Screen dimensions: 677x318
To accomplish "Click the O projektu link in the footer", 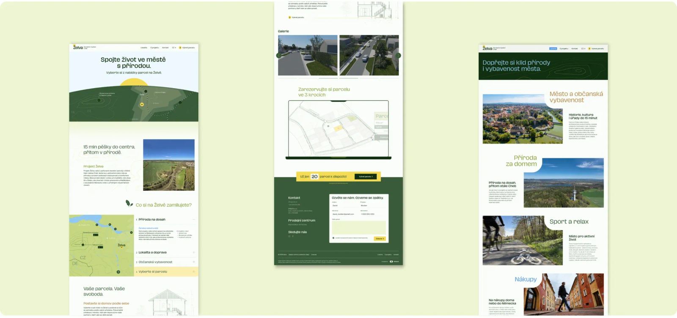I will 388,254.
